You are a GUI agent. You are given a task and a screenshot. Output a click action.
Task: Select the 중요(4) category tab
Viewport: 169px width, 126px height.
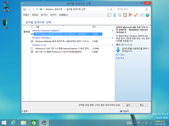(x=26, y=32)
